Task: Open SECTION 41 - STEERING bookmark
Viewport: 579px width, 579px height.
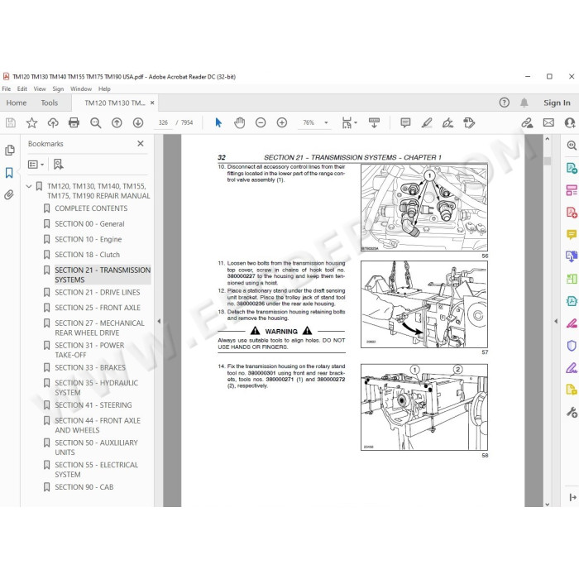Action: click(93, 405)
